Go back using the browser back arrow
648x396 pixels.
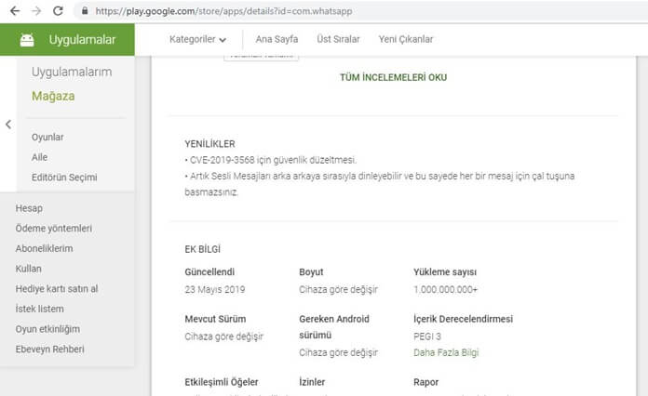(15, 11)
